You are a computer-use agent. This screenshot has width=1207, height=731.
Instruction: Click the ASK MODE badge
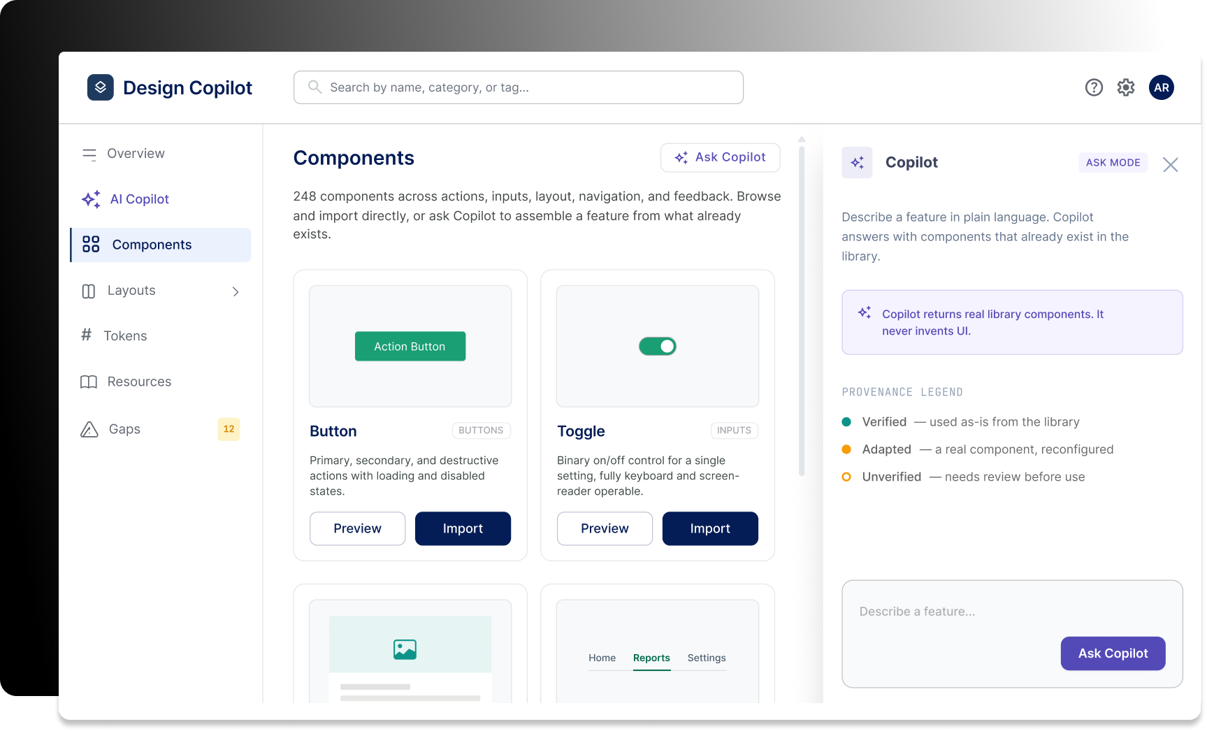pyautogui.click(x=1113, y=162)
